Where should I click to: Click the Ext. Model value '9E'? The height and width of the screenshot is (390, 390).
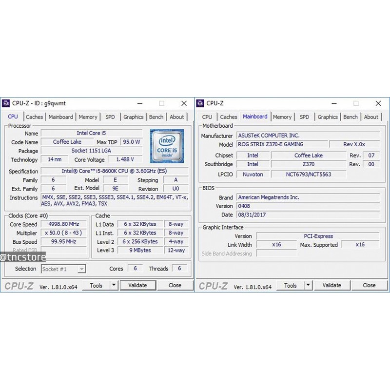click(x=116, y=189)
